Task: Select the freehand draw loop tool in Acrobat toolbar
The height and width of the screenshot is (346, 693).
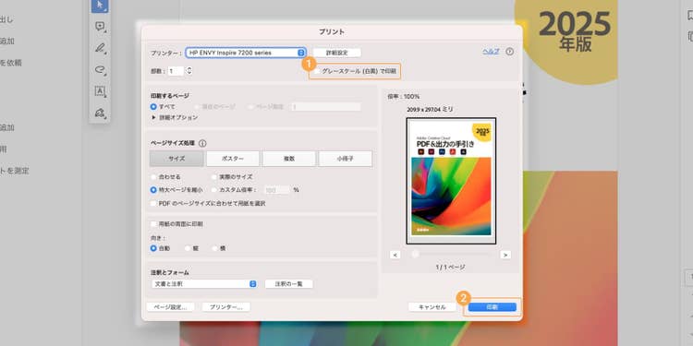Action: [x=100, y=69]
